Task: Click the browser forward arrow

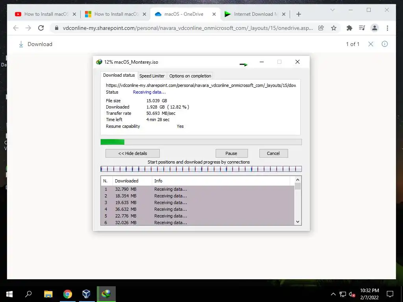Action: pos(28,28)
